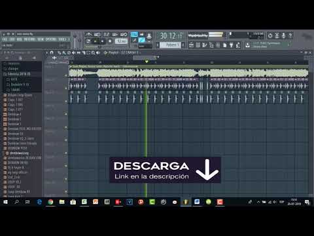Select the Draw pencil tool in Playlist

click(60, 52)
